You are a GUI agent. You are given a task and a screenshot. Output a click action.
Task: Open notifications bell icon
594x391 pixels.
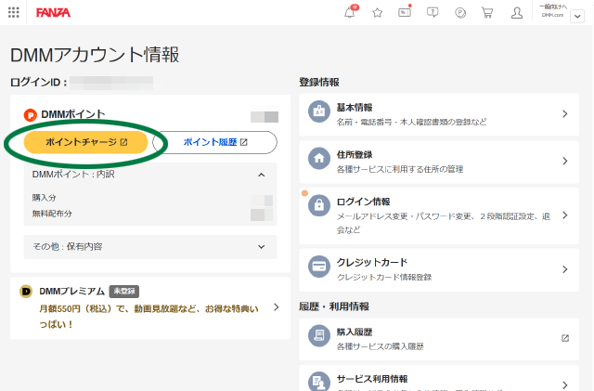point(350,13)
